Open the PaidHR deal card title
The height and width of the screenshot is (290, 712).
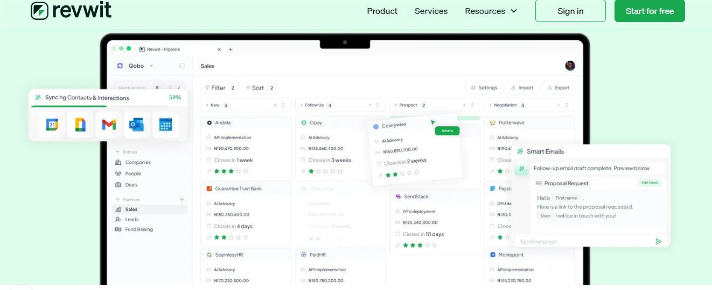pyautogui.click(x=318, y=255)
